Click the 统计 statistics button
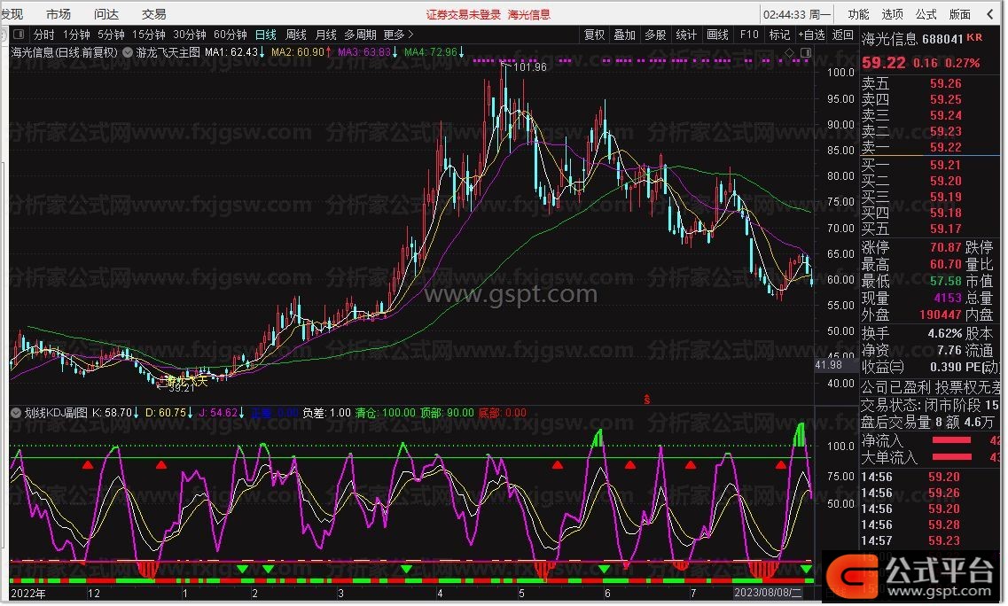This screenshot has width=1008, height=606. point(686,35)
